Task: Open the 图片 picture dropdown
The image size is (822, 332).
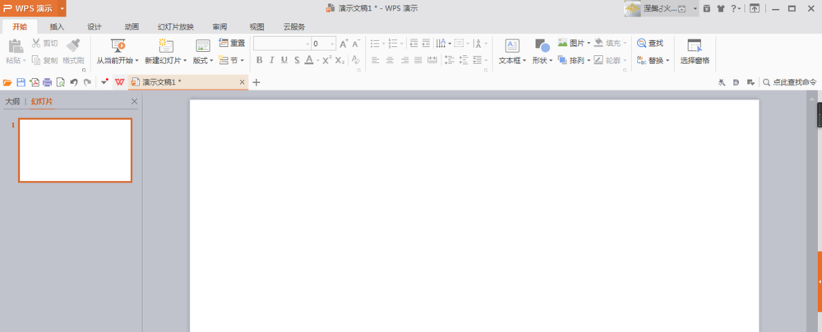Action: pos(575,43)
